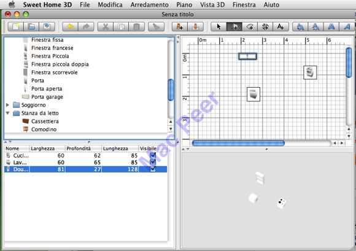This screenshot has height=251, width=356.
Task: Click the plan's horizontal scrollbar thumb
Action: tap(238, 143)
